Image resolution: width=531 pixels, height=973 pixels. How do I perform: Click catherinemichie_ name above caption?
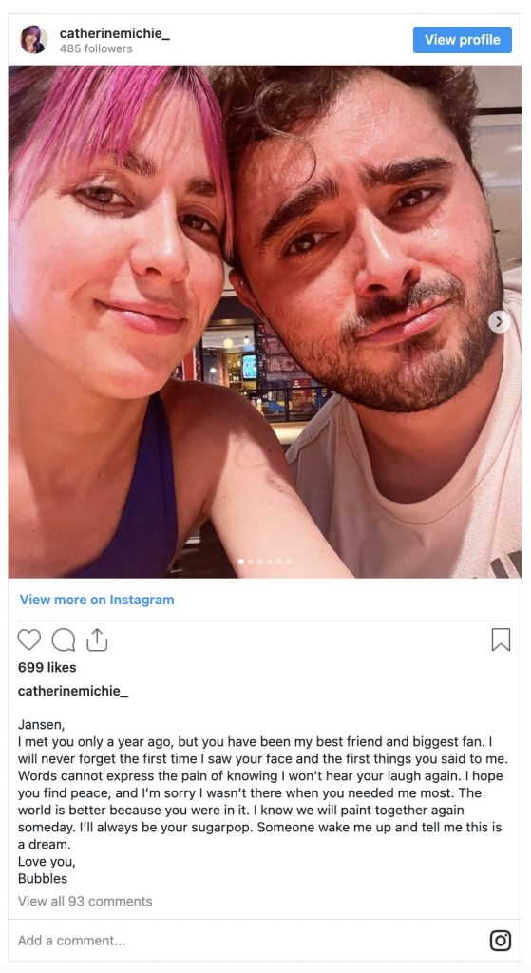point(73,691)
